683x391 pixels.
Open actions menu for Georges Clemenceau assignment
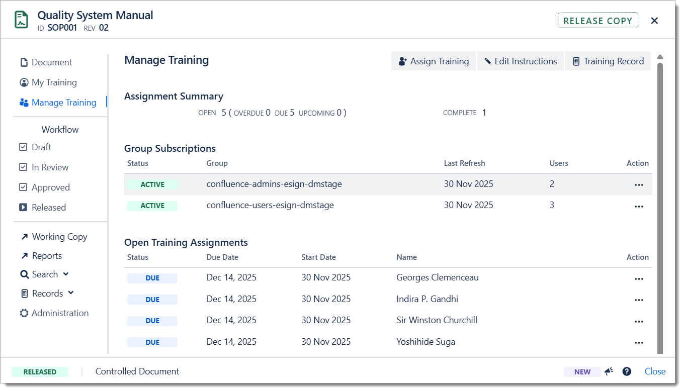point(639,278)
